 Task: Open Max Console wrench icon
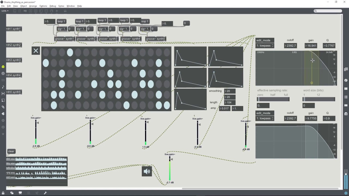(45, 193)
